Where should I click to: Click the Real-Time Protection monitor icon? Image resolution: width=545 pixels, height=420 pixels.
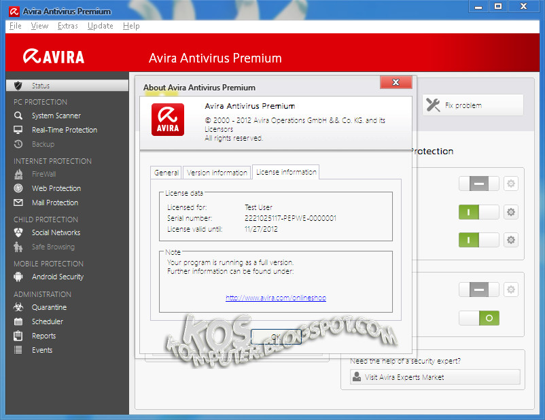18,130
